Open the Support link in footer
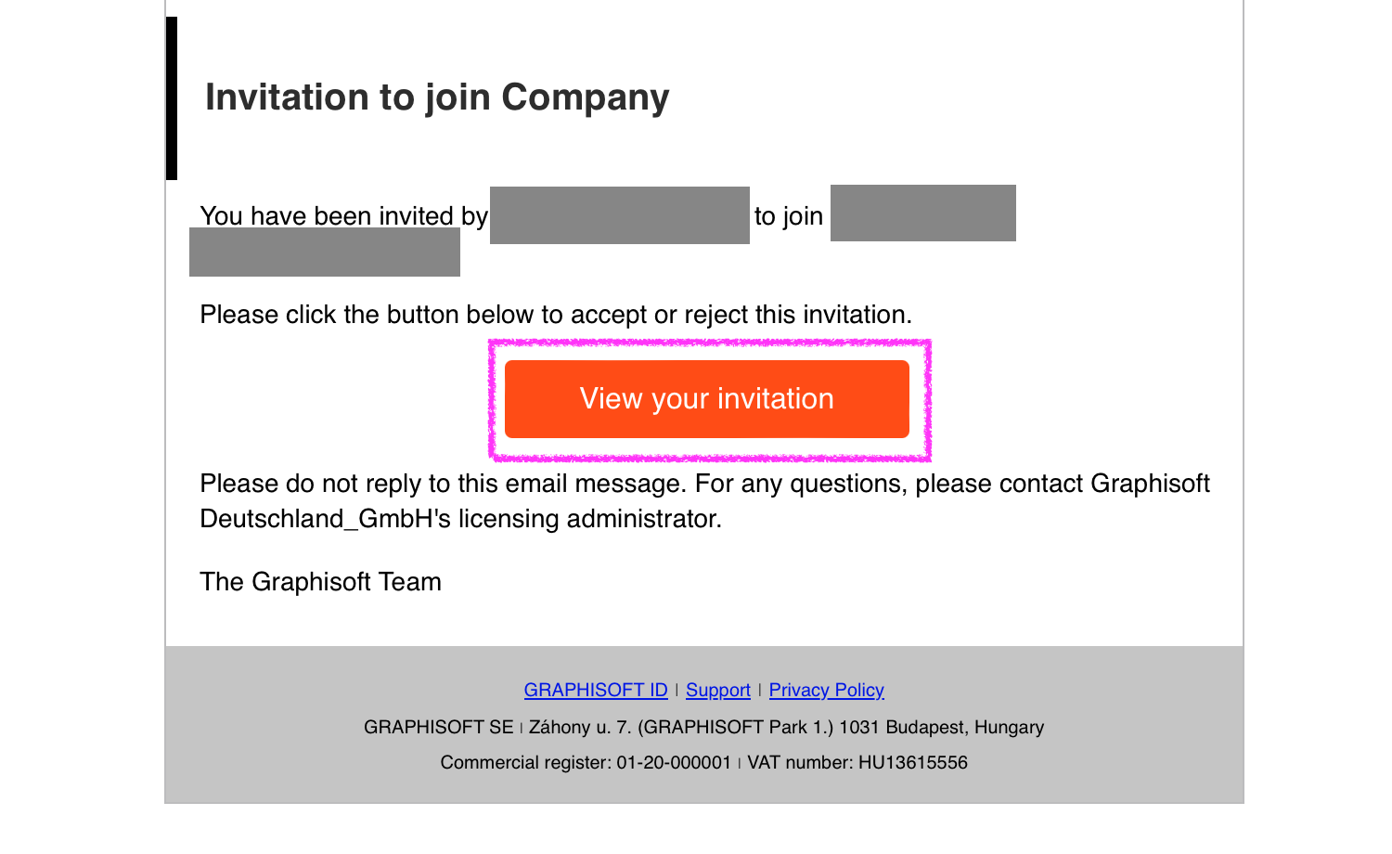This screenshot has width=1392, height=854. (718, 690)
